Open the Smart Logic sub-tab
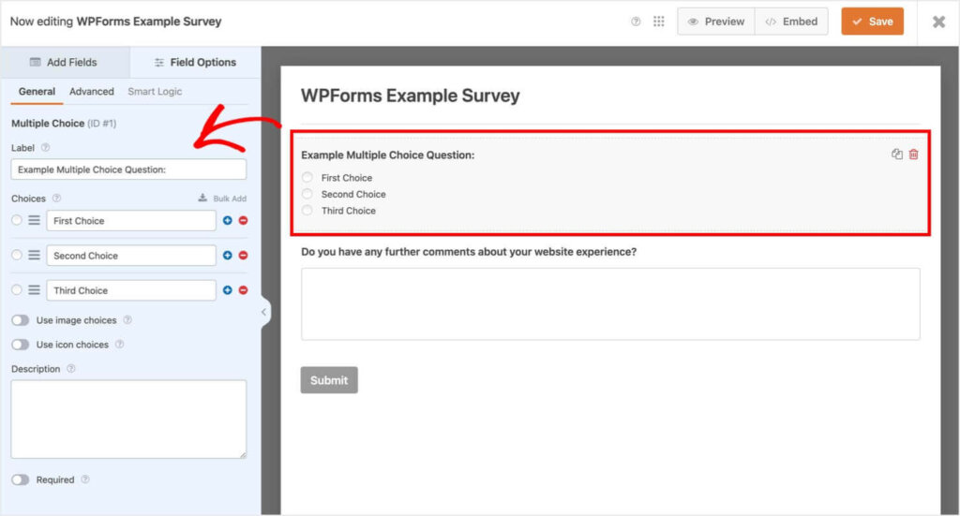 [155, 92]
